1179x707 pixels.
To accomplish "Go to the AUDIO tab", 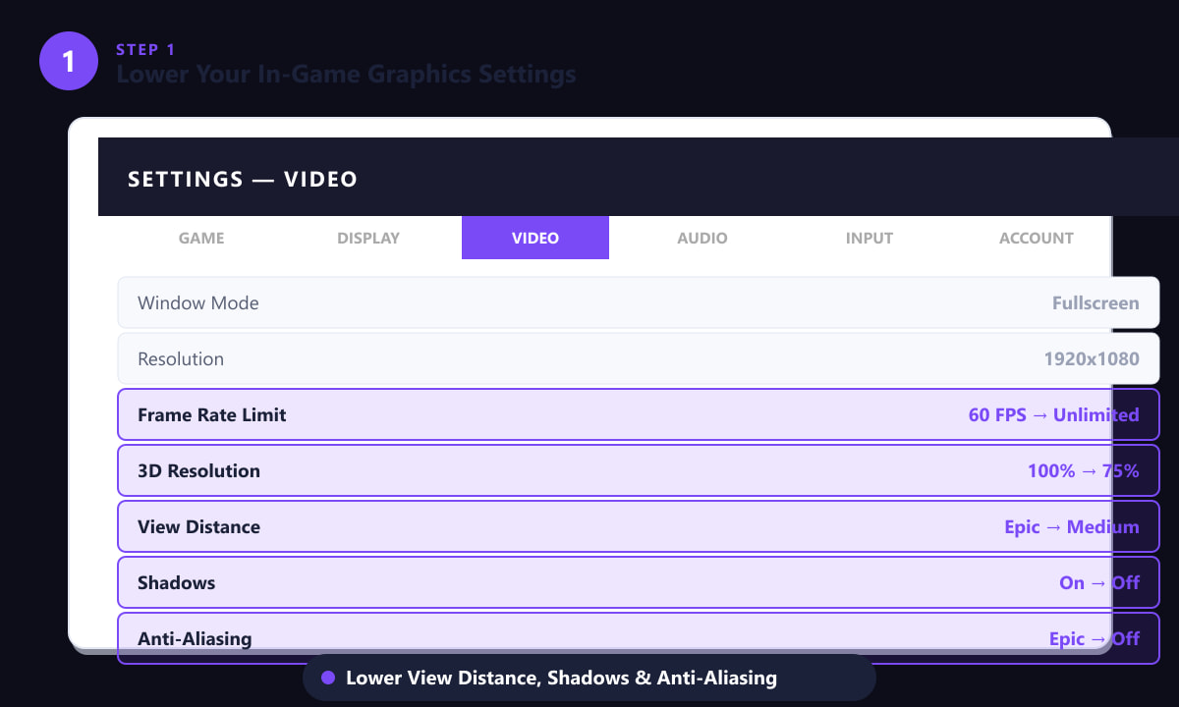I will click(x=702, y=238).
